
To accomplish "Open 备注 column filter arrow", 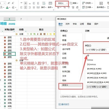I will [x=54, y=31].
